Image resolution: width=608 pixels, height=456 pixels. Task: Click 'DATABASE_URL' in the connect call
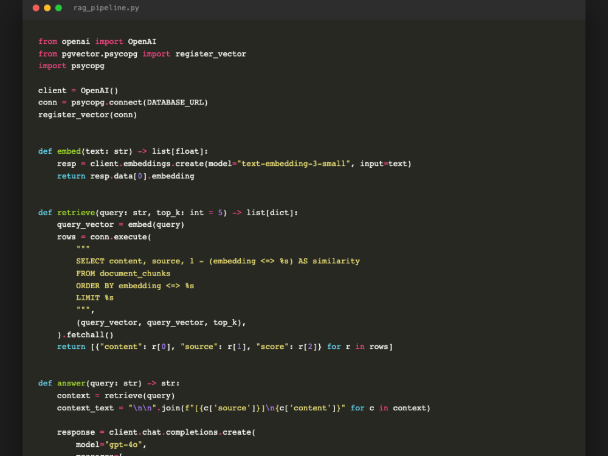[x=175, y=102]
